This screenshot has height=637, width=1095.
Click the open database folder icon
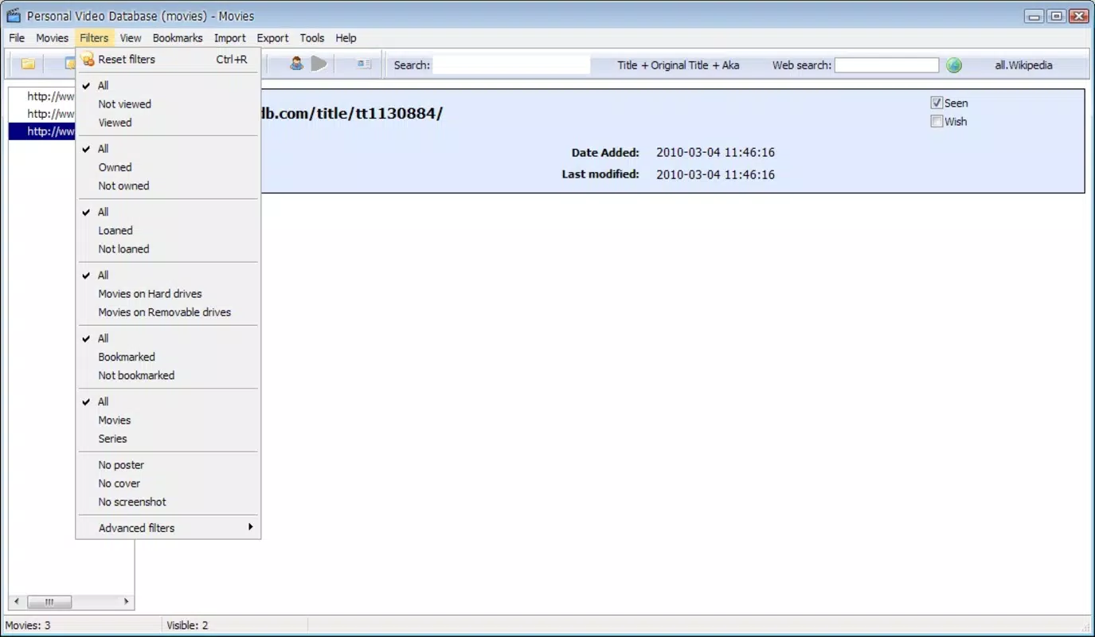tap(28, 64)
